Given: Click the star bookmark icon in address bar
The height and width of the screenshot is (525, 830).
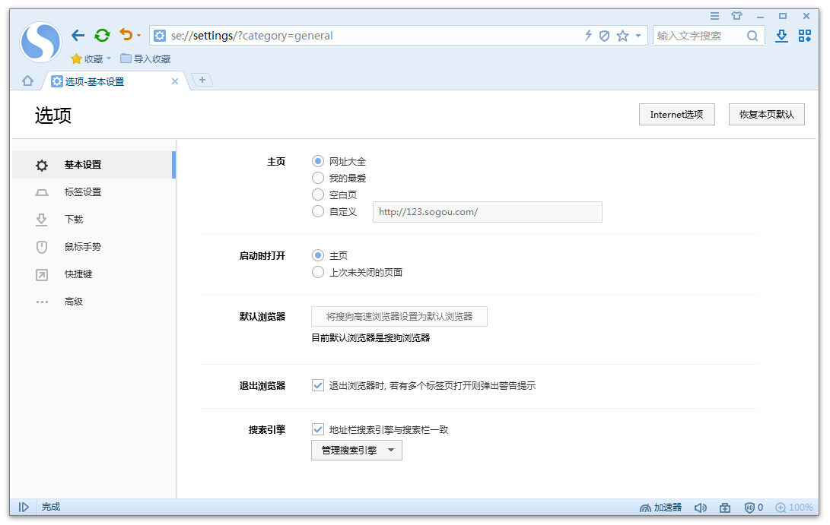Looking at the screenshot, I should 622,36.
